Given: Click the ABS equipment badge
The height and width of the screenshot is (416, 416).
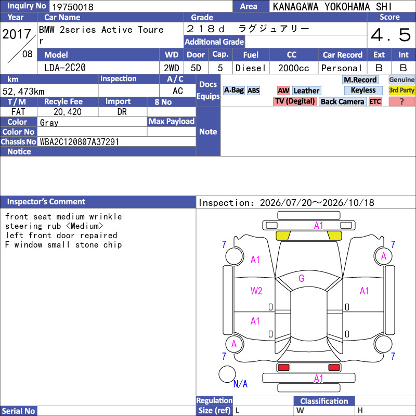Looking at the screenshot, I should click(x=253, y=90).
